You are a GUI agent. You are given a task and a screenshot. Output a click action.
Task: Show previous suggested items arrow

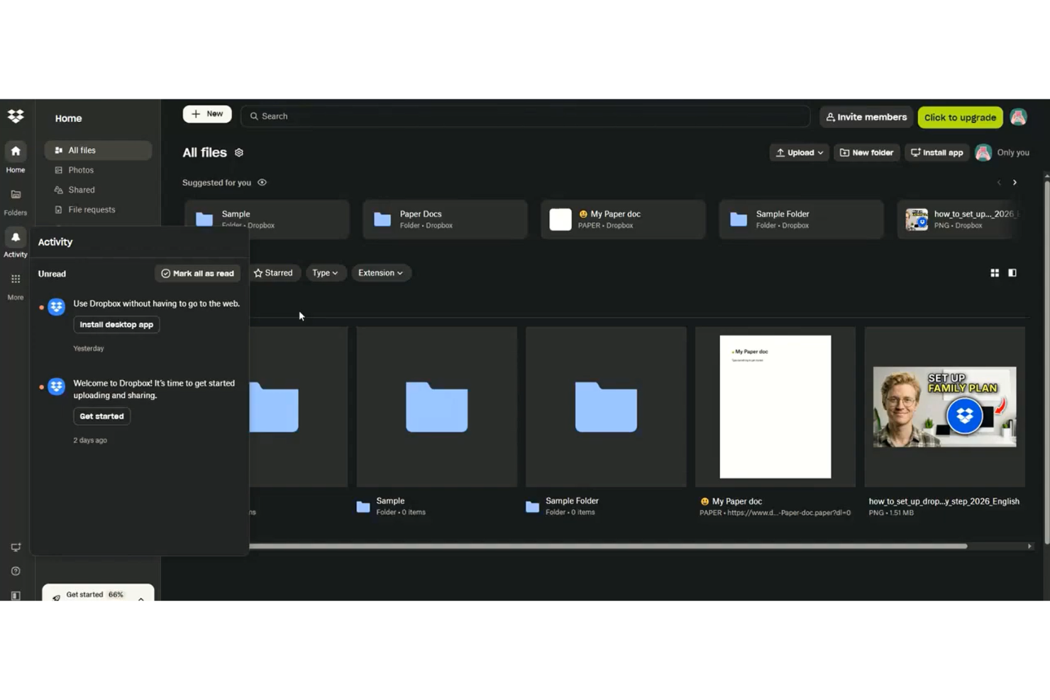999,183
